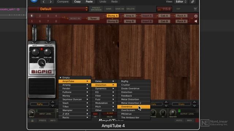Screen dimensions: 234x131
Task: Open the Preset Browser
Action: point(96,9)
